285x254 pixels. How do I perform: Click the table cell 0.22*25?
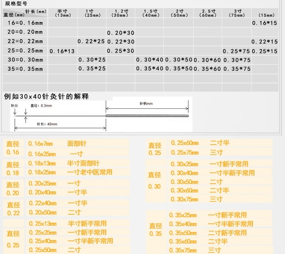pyautogui.click(x=91, y=41)
